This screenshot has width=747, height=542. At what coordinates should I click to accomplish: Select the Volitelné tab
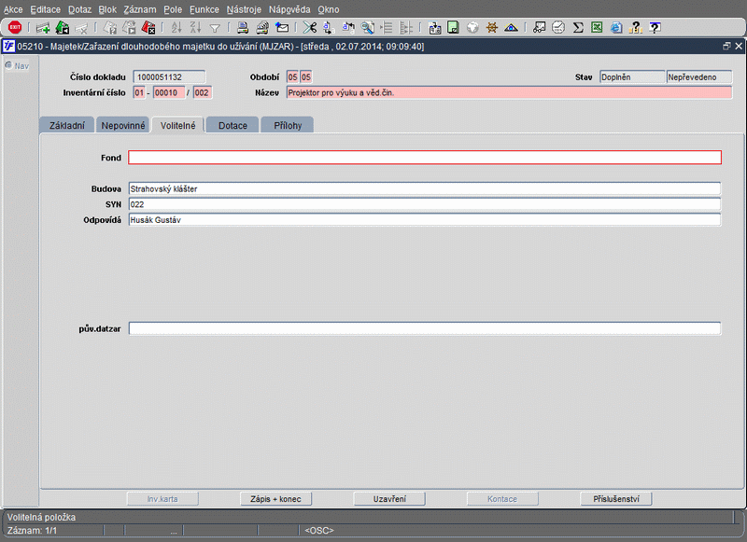(177, 125)
